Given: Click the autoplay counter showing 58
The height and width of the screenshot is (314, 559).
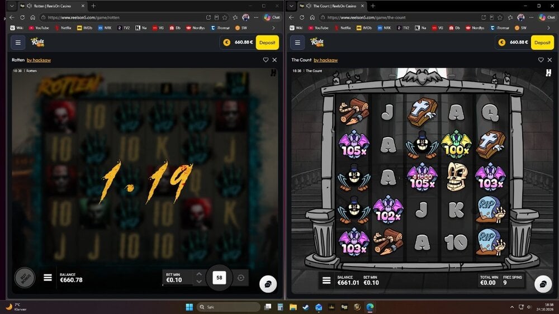Looking at the screenshot, I should (x=219, y=278).
